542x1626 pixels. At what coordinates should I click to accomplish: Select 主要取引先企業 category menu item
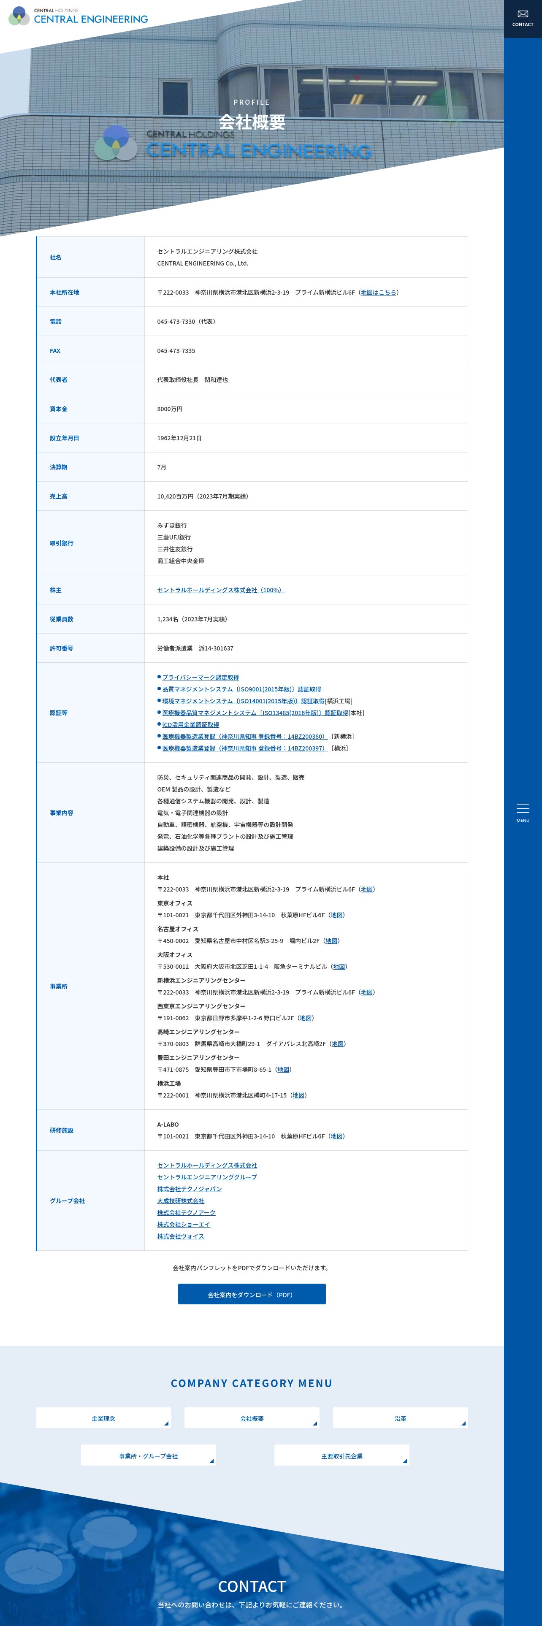[x=341, y=1455]
